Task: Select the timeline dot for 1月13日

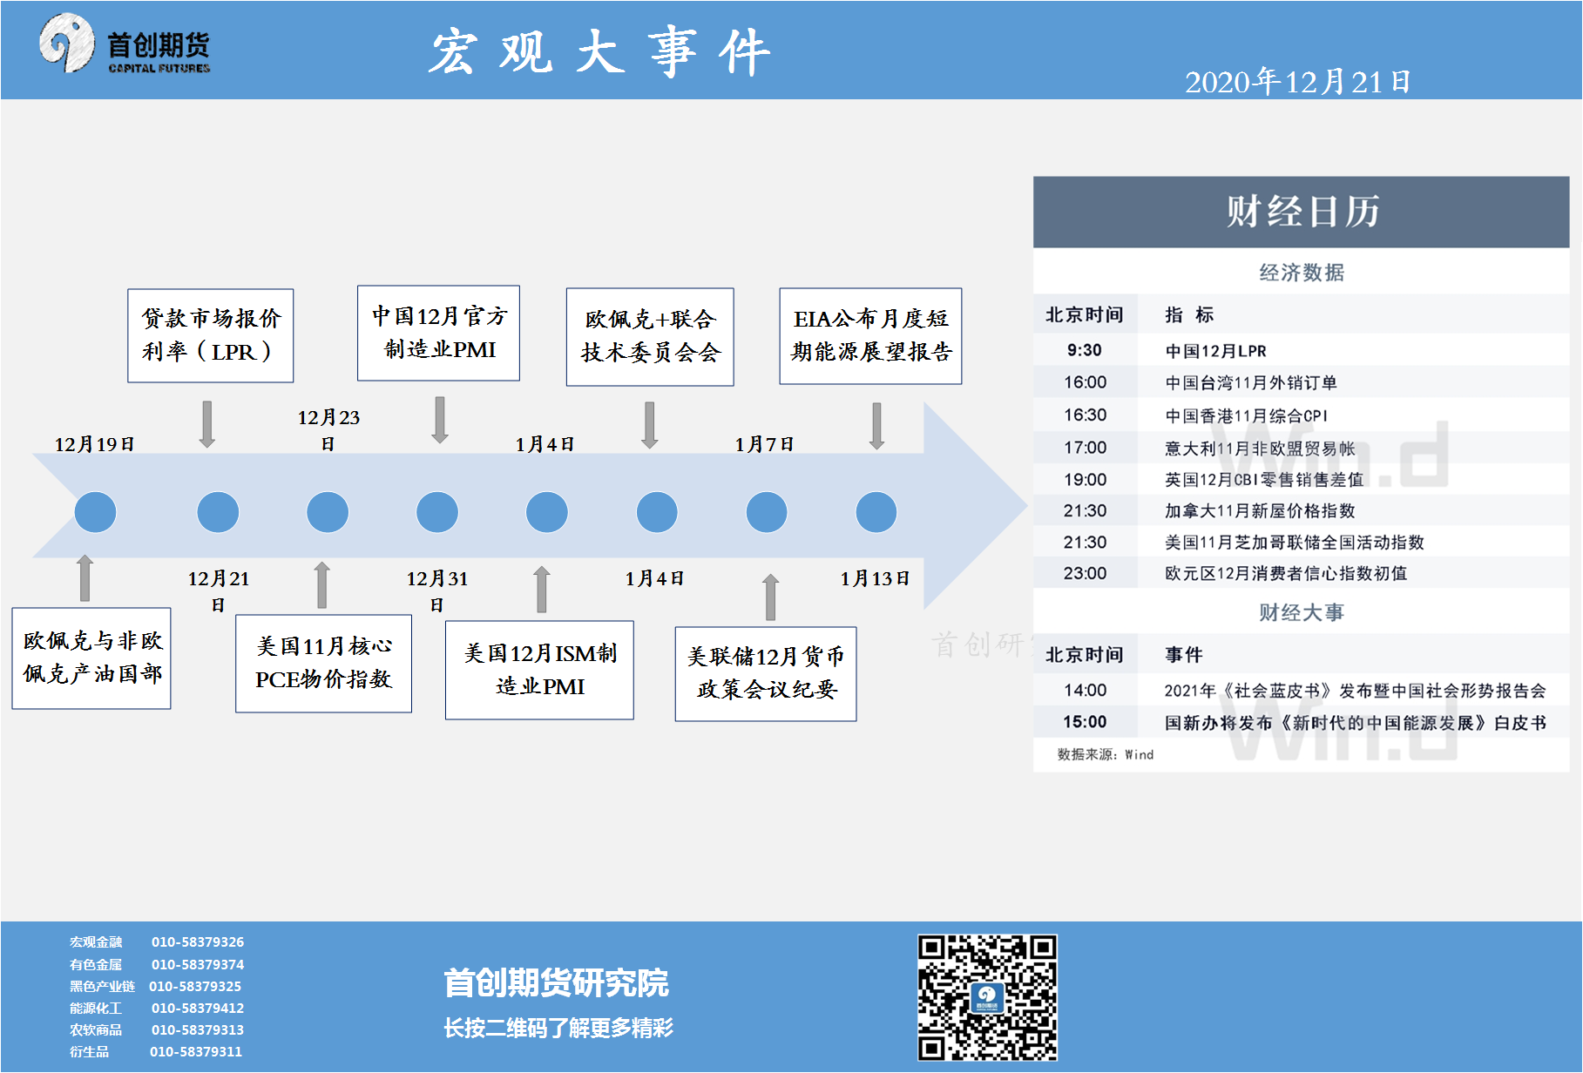Action: pos(876,512)
